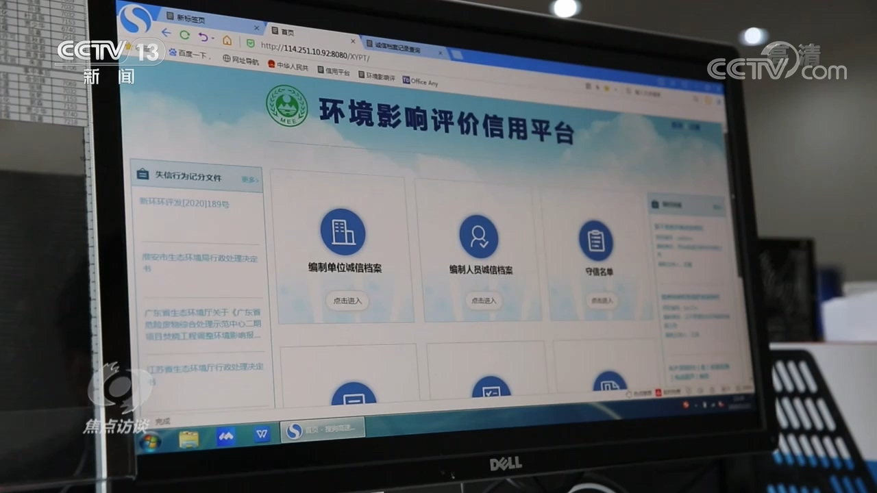This screenshot has height=493, width=877.
Task: Click 更多 in the 失信行为记分文件 panel
Action: click(250, 179)
